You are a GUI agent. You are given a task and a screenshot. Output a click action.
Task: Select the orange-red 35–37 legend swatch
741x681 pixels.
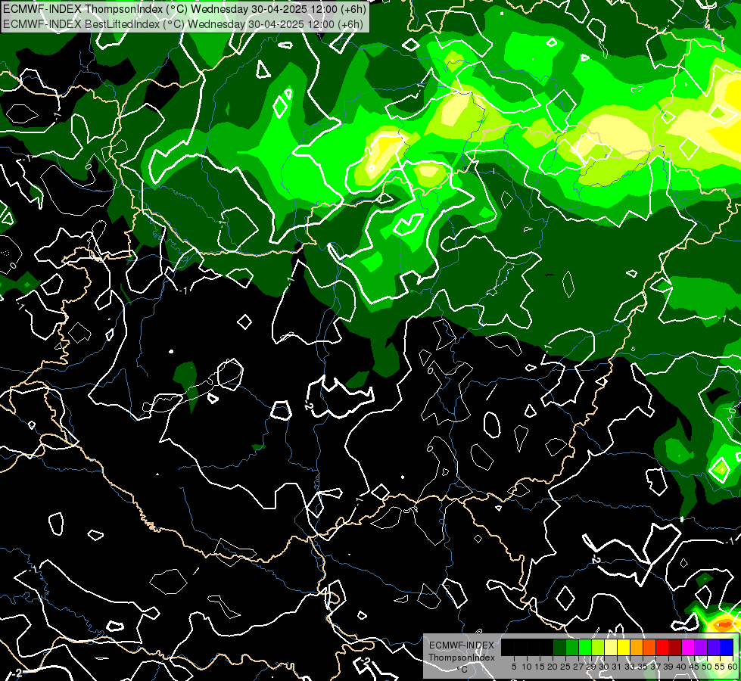click(x=649, y=647)
